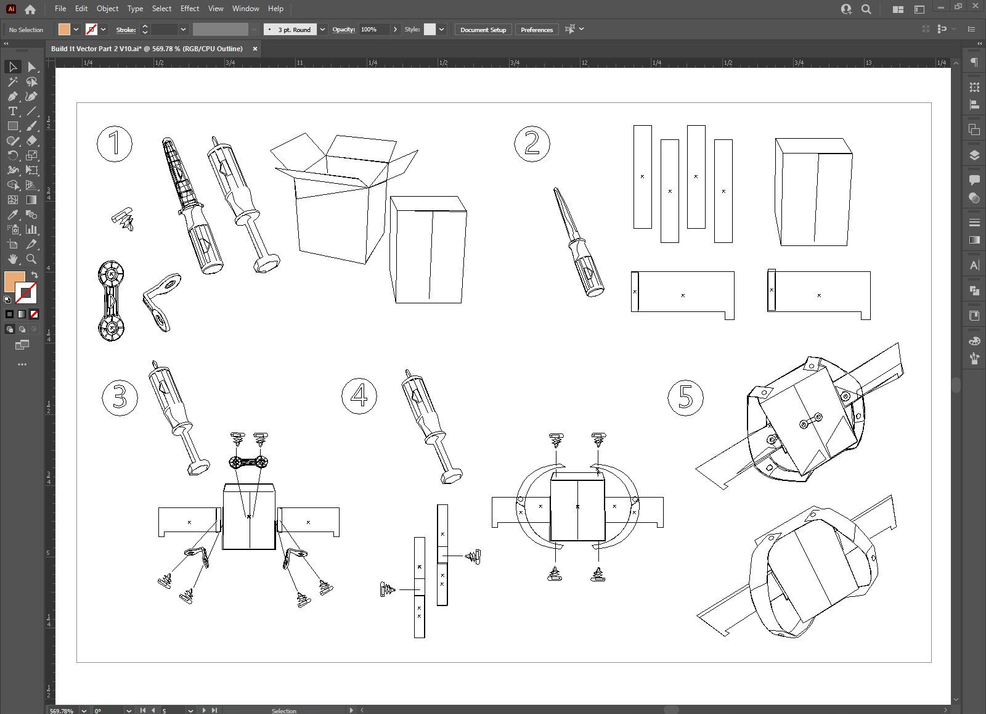Choose the Column Graph tool
Screen dimensions: 986x714
pyautogui.click(x=31, y=229)
